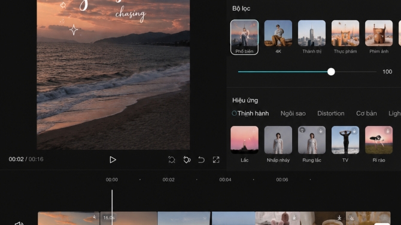Click download icon on pink toy clip
Screen dimensions: 401x225
tap(294, 217)
